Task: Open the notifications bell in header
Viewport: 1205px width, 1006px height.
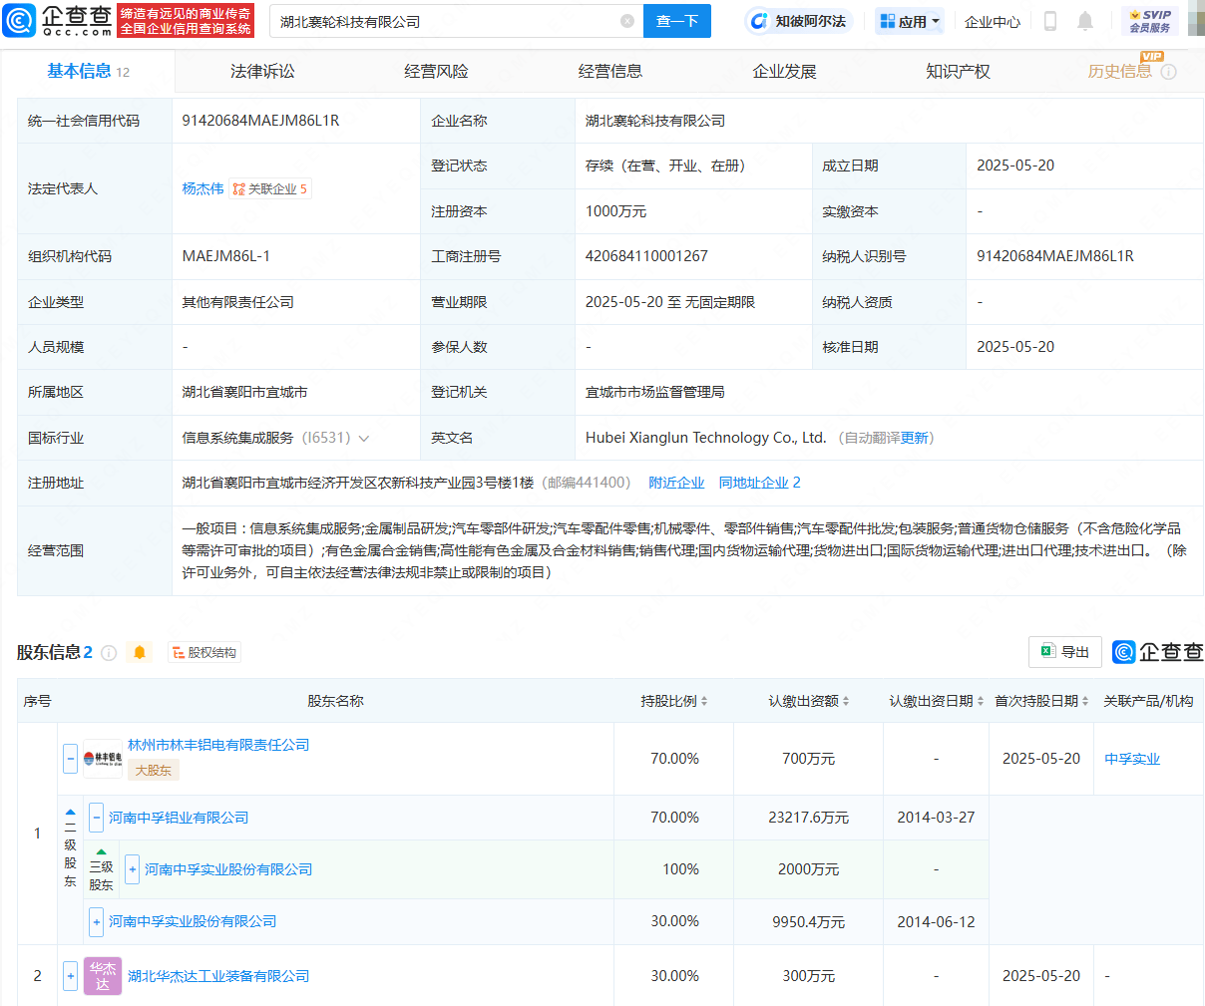Action: point(1085,21)
